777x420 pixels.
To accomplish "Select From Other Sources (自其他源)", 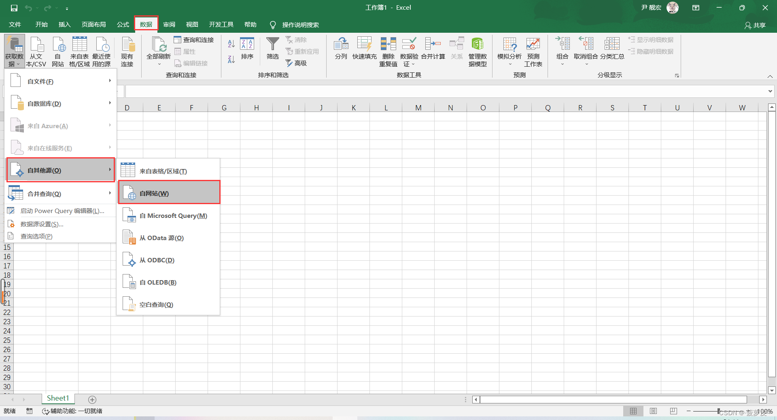I will click(61, 170).
